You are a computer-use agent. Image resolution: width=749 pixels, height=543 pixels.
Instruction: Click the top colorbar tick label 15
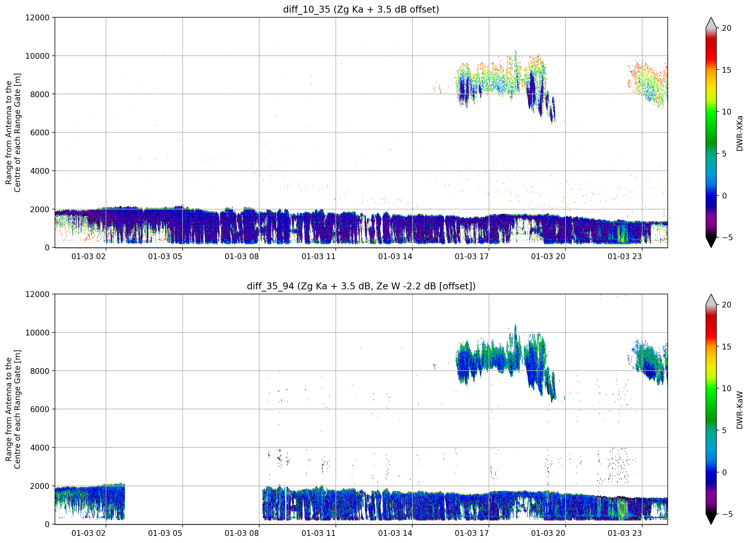coord(726,70)
